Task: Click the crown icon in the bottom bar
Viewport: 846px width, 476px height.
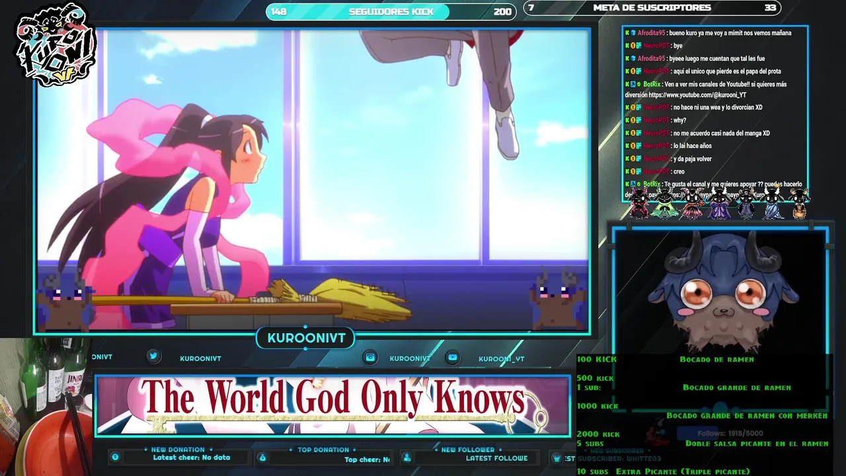Action: pos(557,457)
